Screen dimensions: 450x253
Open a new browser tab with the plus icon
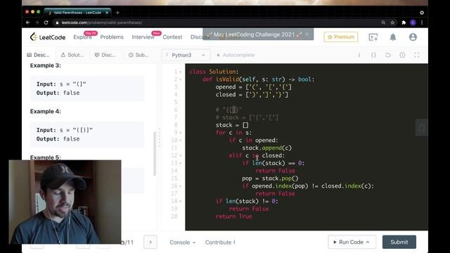[117, 13]
